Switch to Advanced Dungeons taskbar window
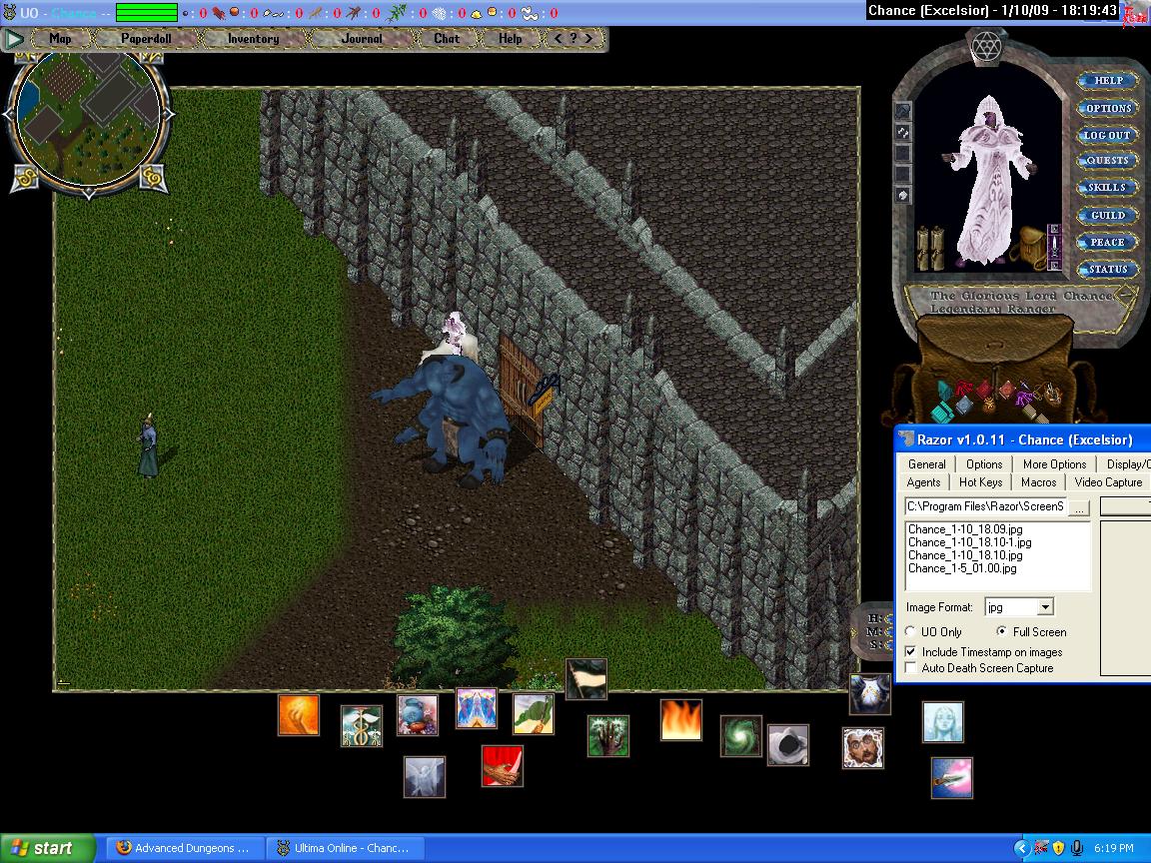Viewport: 1151px width, 863px height. pos(184,848)
